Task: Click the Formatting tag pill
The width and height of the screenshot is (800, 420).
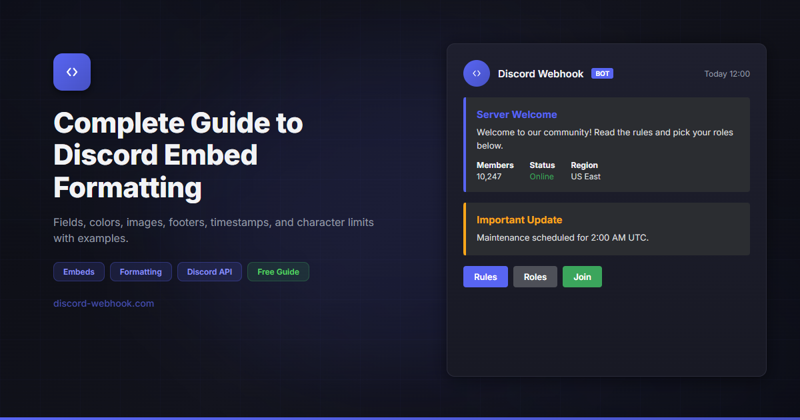Action: point(141,271)
